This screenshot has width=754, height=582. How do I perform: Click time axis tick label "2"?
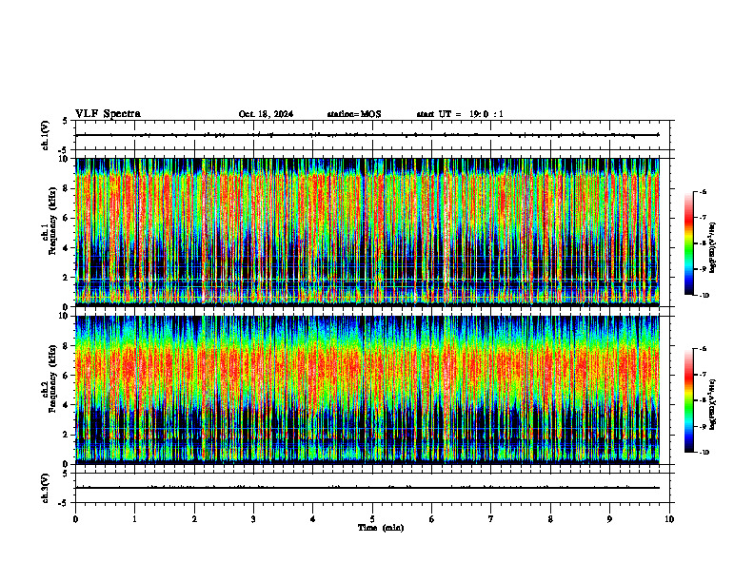click(x=194, y=519)
